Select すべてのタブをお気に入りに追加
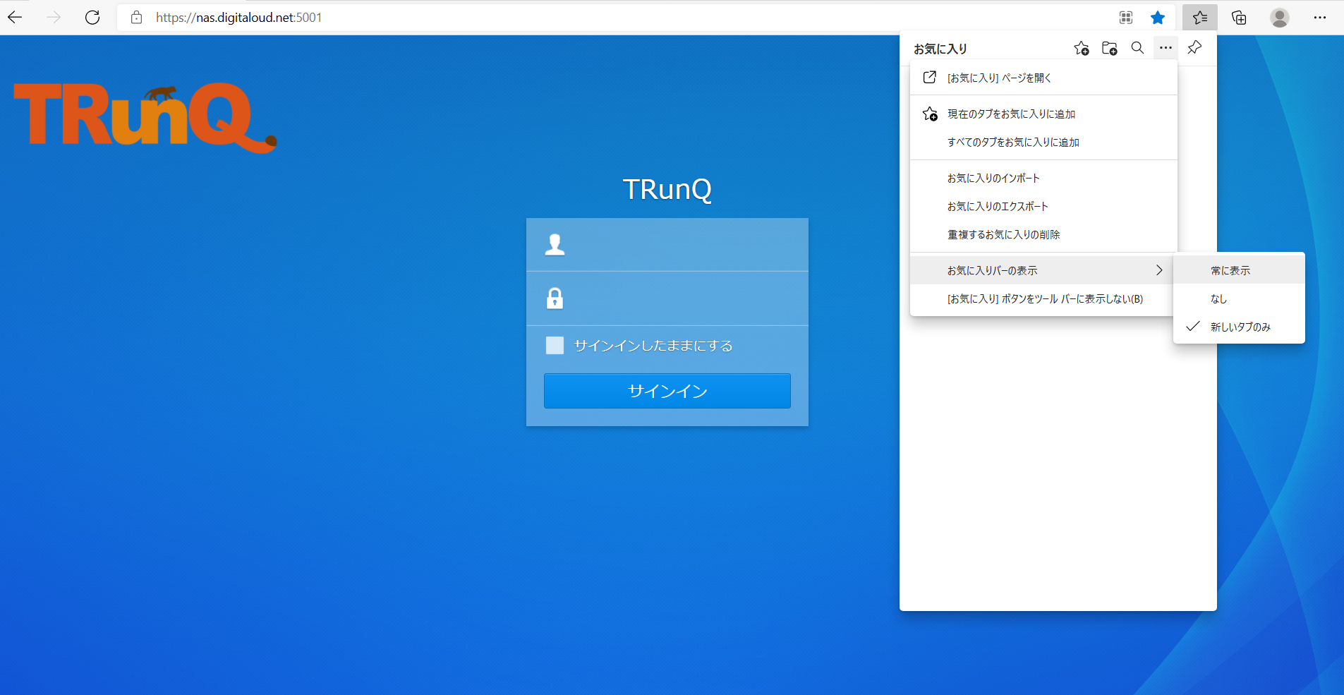Image resolution: width=1344 pixels, height=695 pixels. pos(1043,142)
